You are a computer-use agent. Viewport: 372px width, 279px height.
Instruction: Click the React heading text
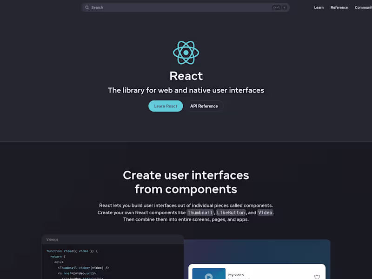(x=186, y=76)
